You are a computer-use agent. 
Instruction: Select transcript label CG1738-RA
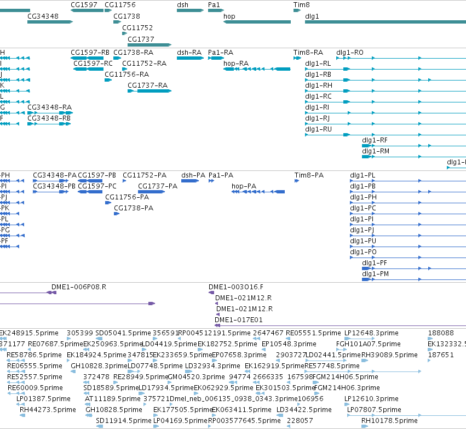pos(134,53)
